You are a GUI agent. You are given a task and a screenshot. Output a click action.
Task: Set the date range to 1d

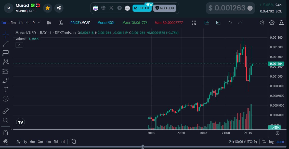(x=63, y=142)
